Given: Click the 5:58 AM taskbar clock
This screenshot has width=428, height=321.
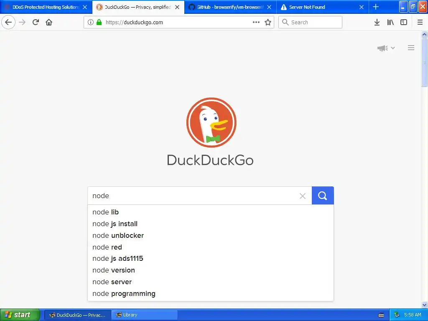Looking at the screenshot, I should click(413, 315).
